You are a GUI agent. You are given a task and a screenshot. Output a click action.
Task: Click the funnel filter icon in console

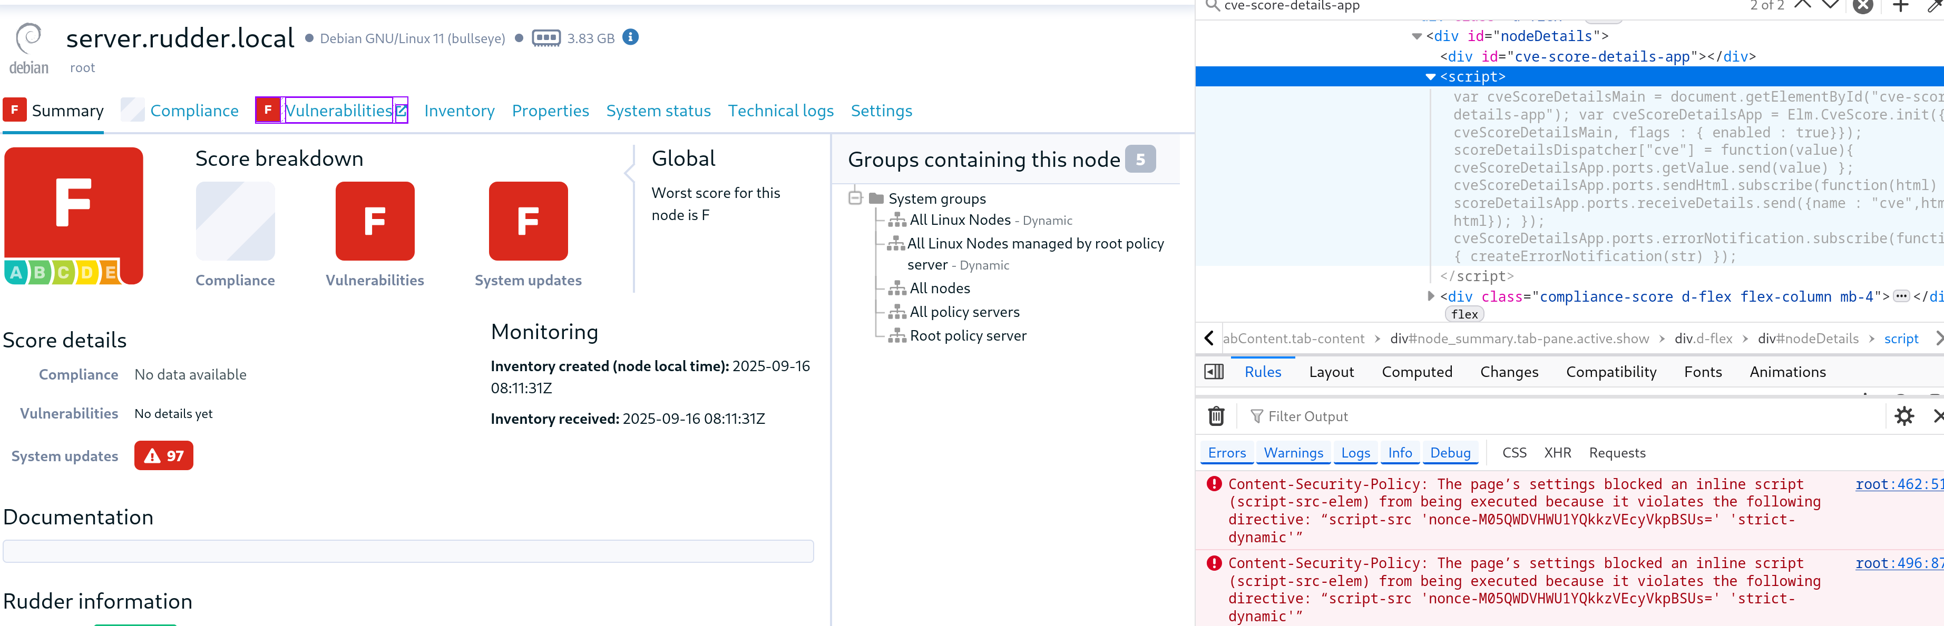[1256, 416]
